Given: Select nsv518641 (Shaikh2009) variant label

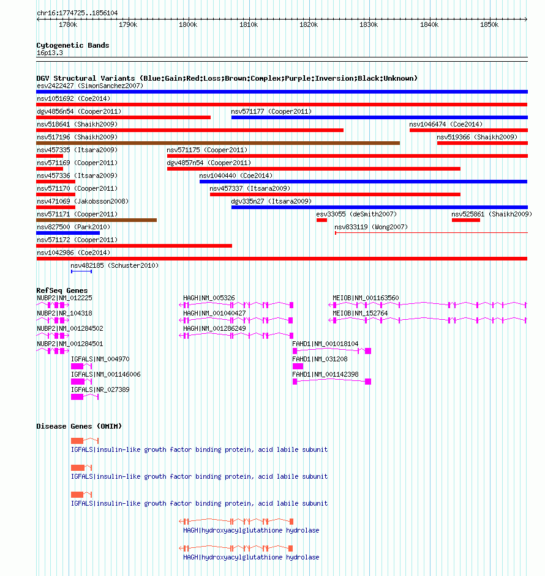Looking at the screenshot, I should (77, 125).
